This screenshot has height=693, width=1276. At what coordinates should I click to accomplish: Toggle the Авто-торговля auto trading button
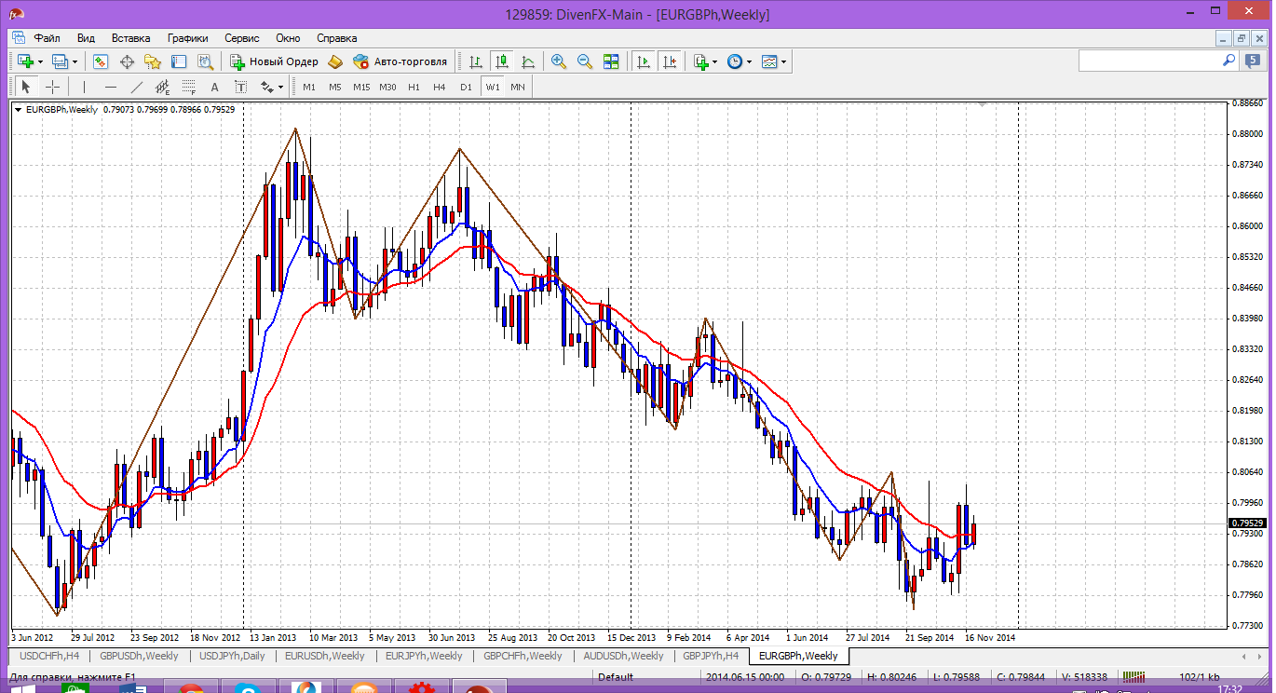[x=400, y=61]
